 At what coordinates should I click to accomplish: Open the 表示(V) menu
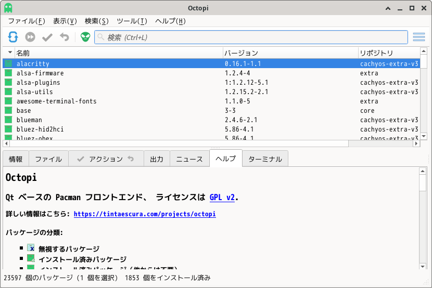(x=65, y=21)
